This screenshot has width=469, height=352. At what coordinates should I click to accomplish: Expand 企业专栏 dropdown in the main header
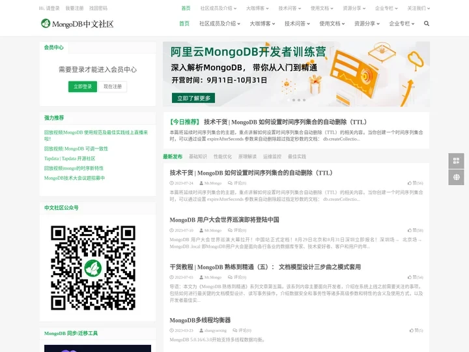[x=402, y=23]
